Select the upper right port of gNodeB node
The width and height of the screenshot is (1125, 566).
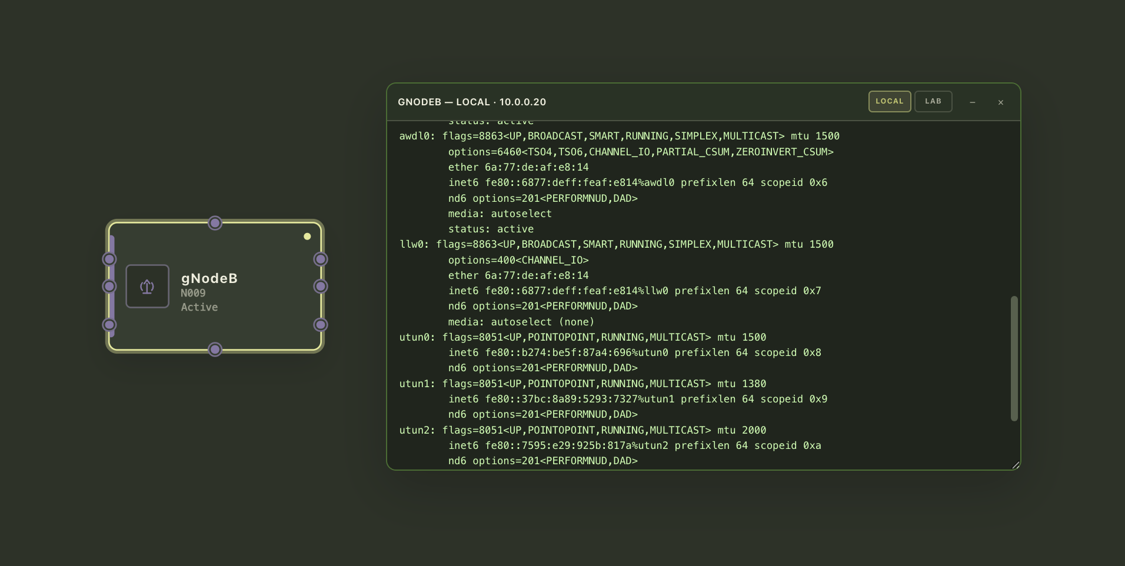click(321, 259)
